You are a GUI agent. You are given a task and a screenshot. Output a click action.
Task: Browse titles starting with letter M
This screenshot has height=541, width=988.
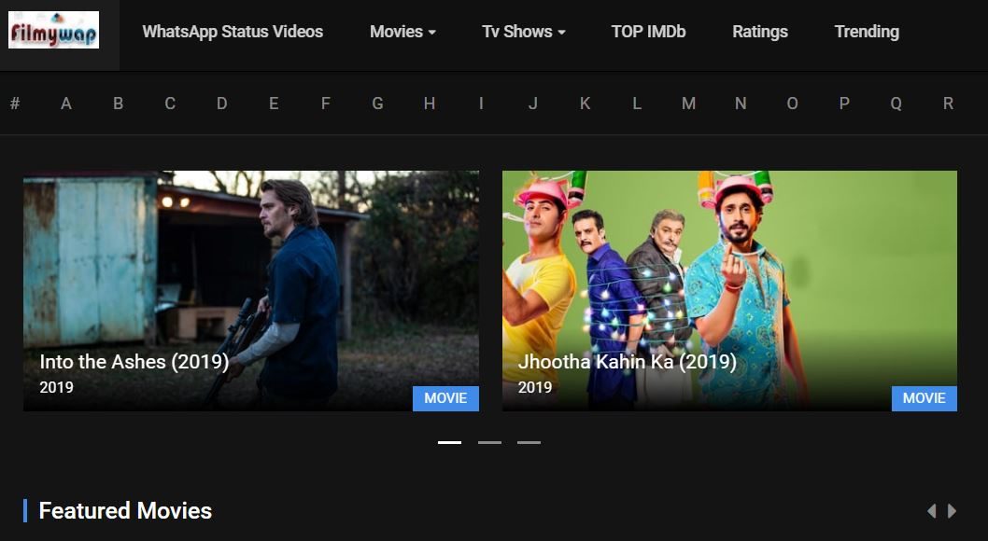click(688, 104)
